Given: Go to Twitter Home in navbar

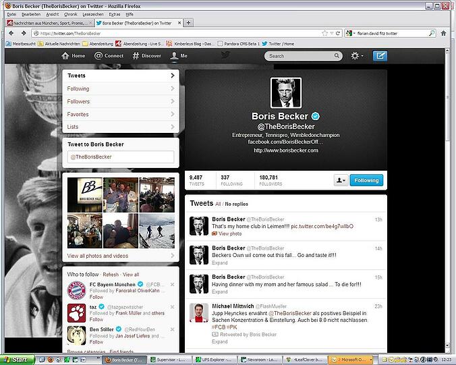Looking at the screenshot, I should click(x=74, y=55).
